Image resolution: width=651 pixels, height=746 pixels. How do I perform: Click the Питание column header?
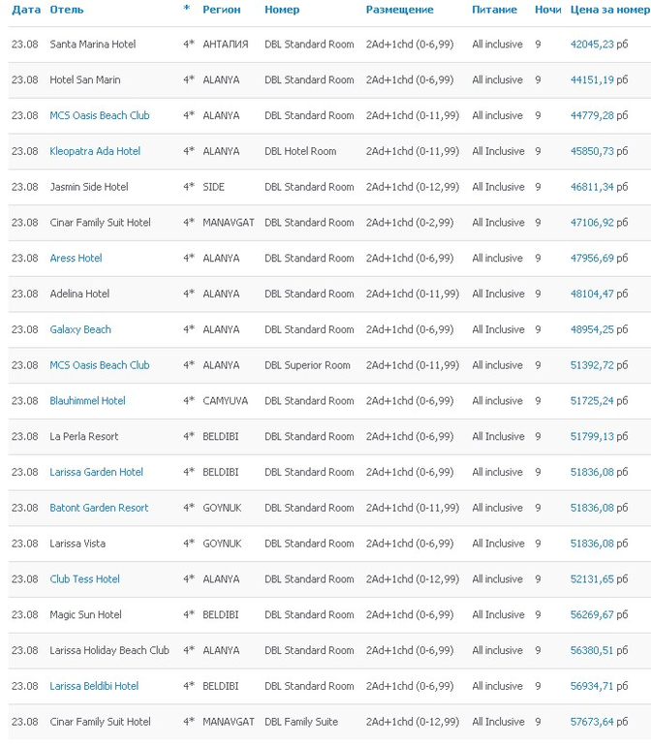494,10
